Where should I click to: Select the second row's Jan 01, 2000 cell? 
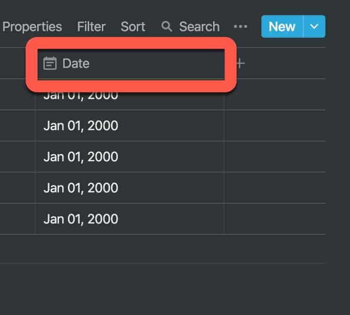click(x=130, y=125)
